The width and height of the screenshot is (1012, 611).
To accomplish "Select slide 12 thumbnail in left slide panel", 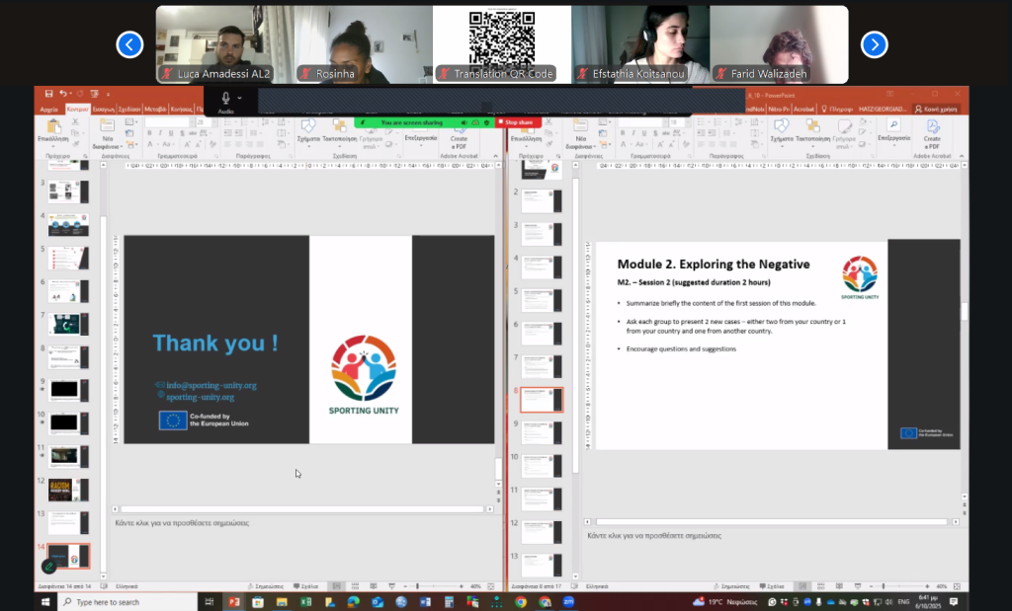I will pos(68,489).
